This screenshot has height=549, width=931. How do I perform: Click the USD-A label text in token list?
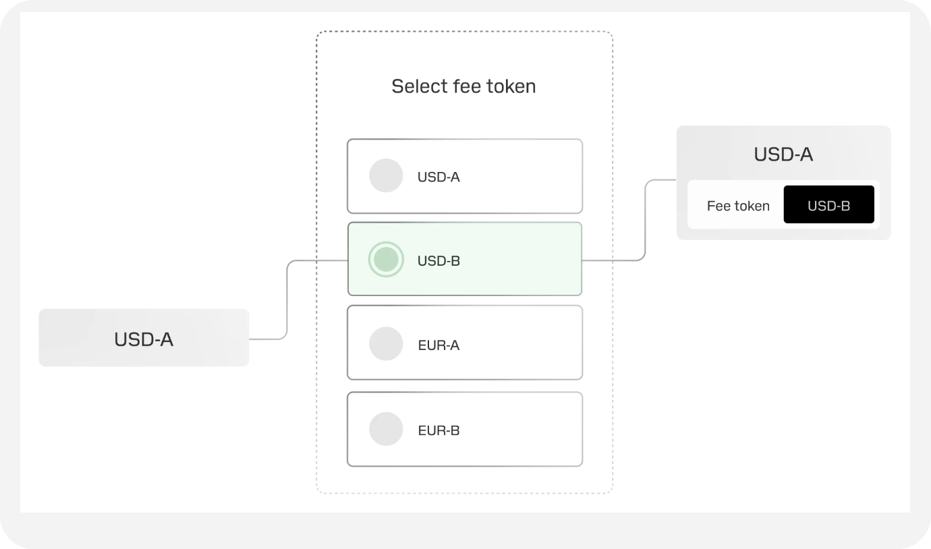coord(439,177)
